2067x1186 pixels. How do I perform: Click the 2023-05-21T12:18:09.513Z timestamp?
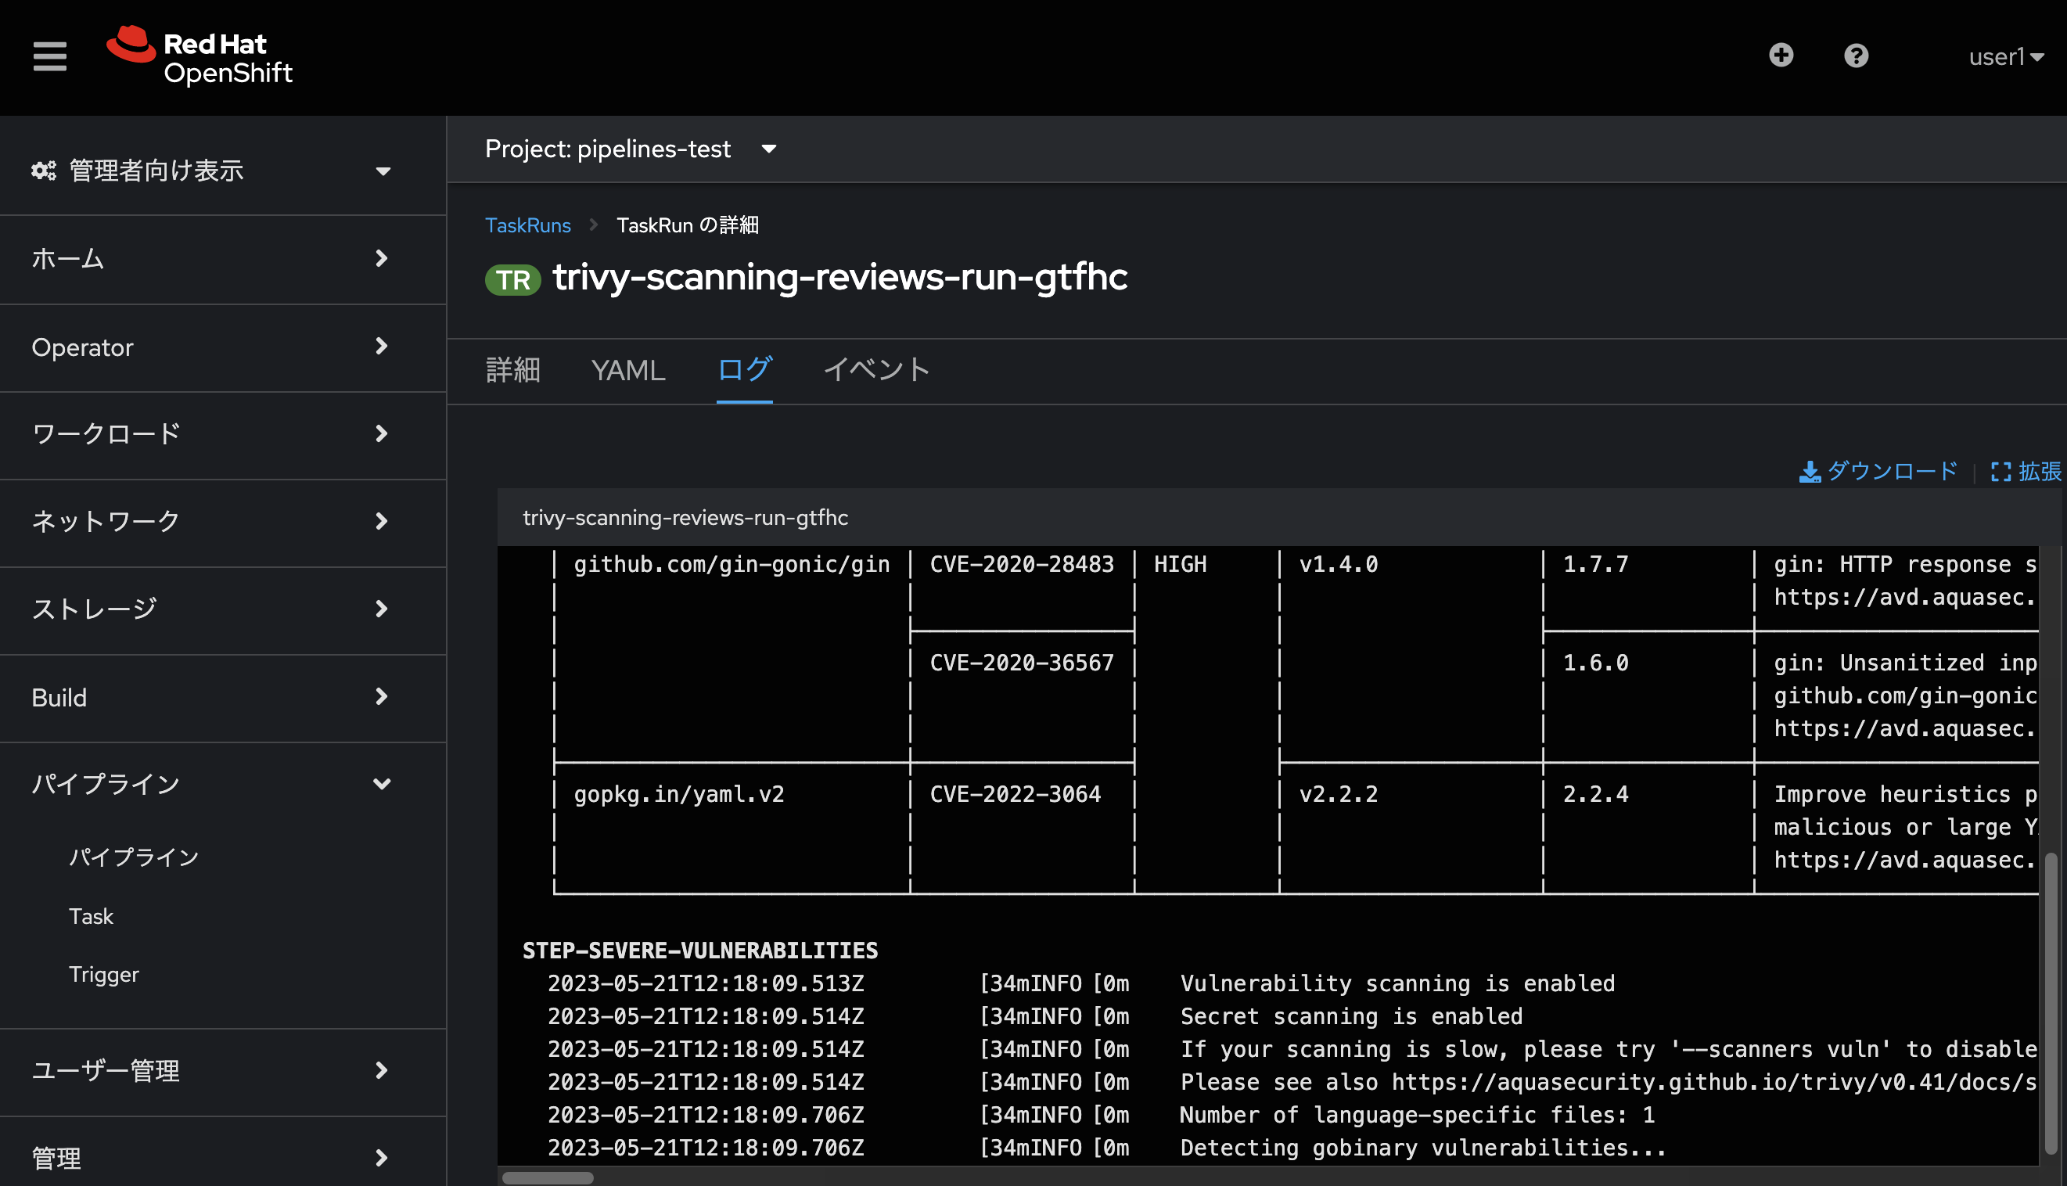705,983
